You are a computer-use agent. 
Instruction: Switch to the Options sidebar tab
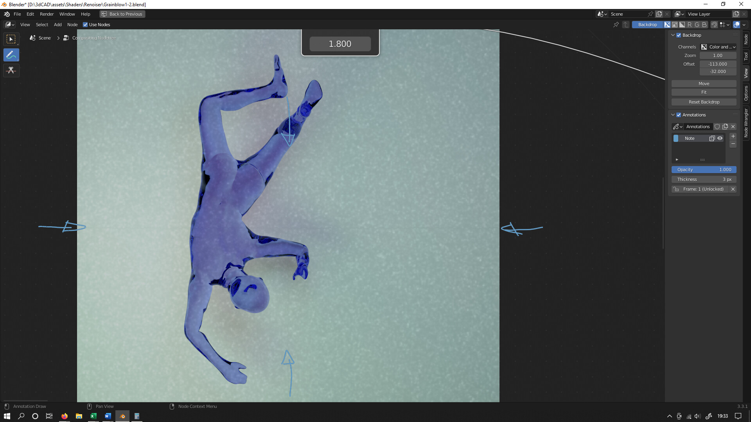746,93
